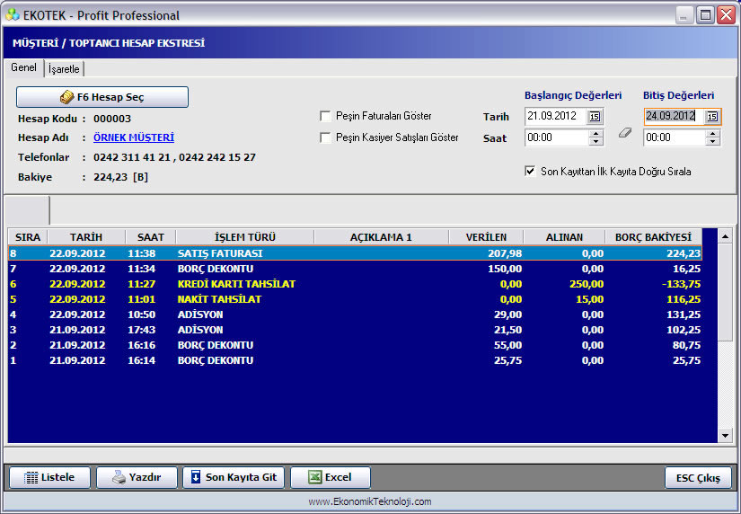This screenshot has width=741, height=514.
Task: Increase the start time with up arrow
Action: coord(595,134)
